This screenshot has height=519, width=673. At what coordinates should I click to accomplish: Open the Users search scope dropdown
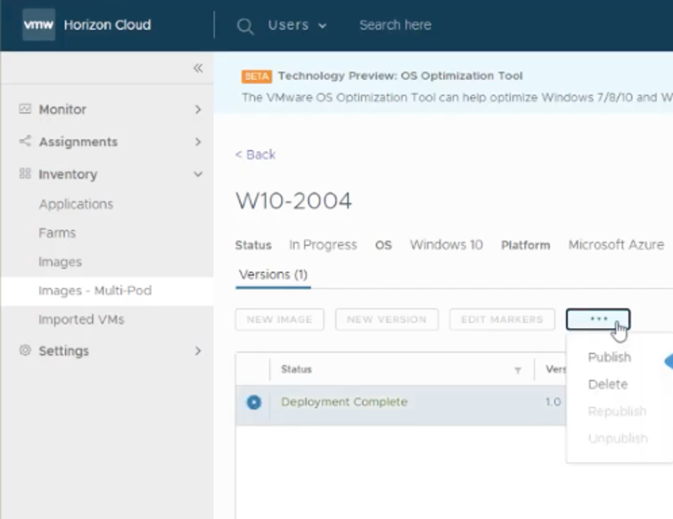[x=296, y=25]
